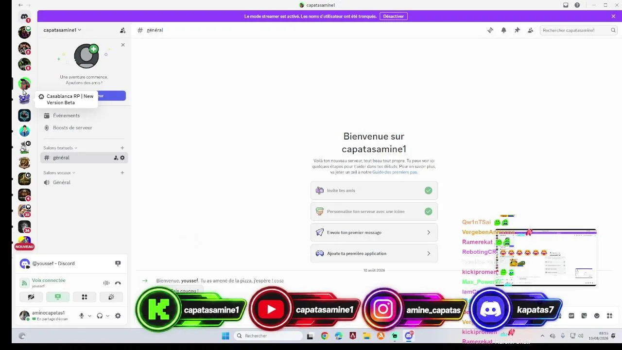The width and height of the screenshot is (622, 350).
Task: Edit général channel settings gear
Action: (122, 157)
